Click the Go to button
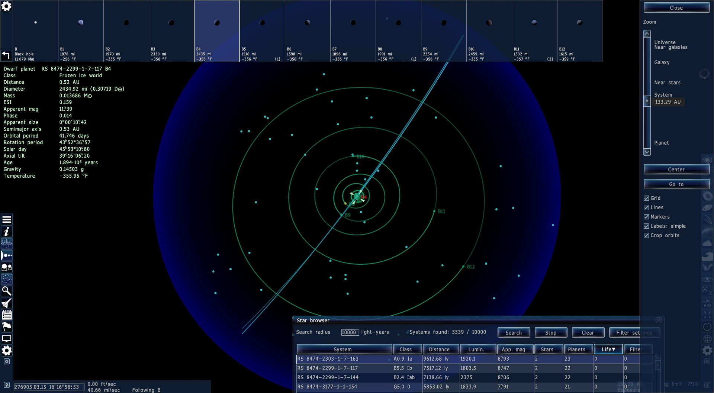714x393 pixels. pos(676,184)
